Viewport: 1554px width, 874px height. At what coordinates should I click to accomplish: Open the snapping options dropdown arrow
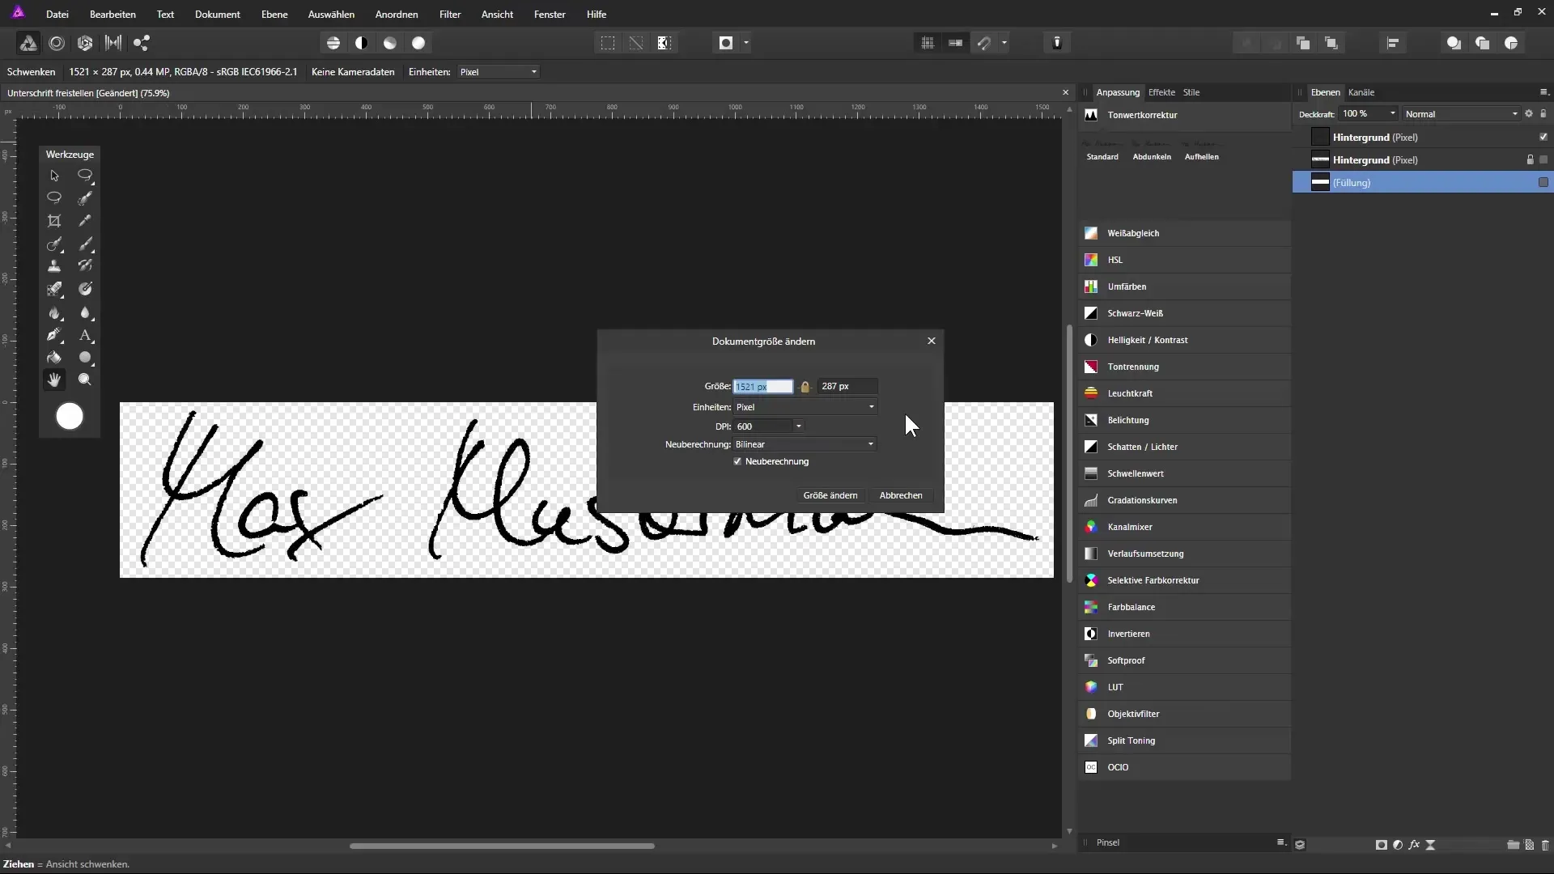pyautogui.click(x=1004, y=44)
